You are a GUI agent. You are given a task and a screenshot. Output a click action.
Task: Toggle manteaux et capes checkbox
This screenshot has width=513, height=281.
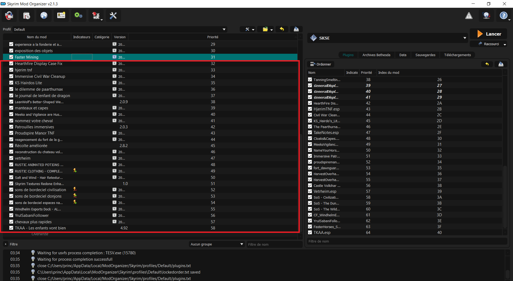tap(11, 108)
